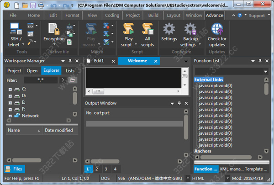Run the Play script icon
The width and height of the screenshot is (274, 185).
coord(128,29)
